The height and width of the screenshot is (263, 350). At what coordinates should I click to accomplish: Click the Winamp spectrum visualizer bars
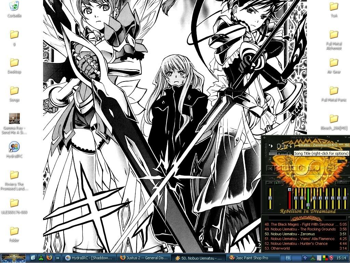coord(281,152)
